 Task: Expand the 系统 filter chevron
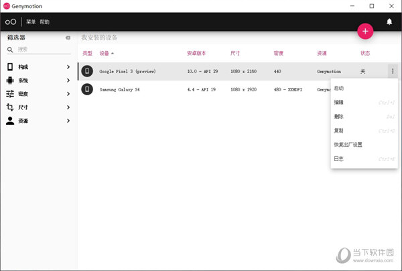(x=68, y=80)
